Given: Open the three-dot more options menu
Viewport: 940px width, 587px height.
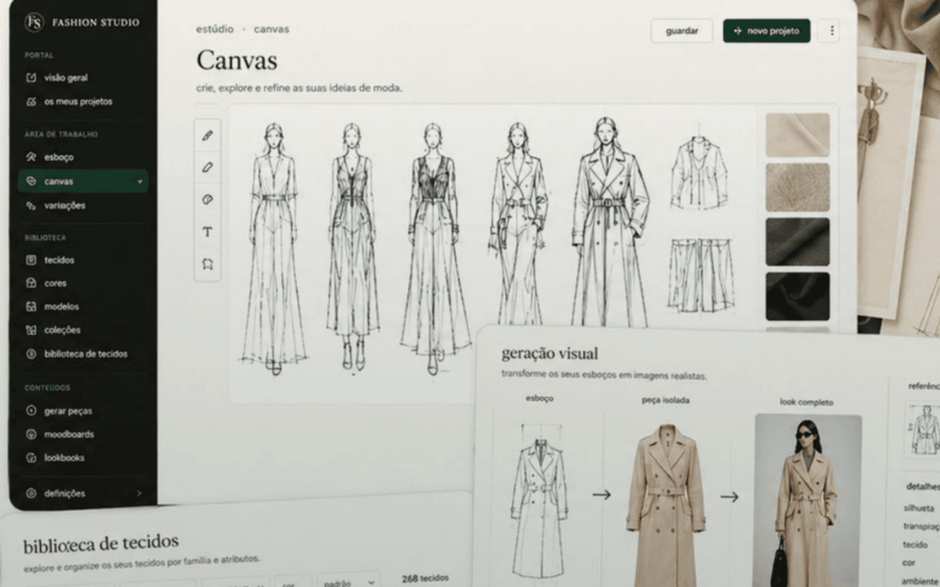Looking at the screenshot, I should [x=831, y=31].
